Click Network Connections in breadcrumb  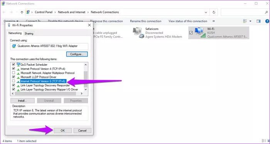pyautogui.click(x=105, y=12)
